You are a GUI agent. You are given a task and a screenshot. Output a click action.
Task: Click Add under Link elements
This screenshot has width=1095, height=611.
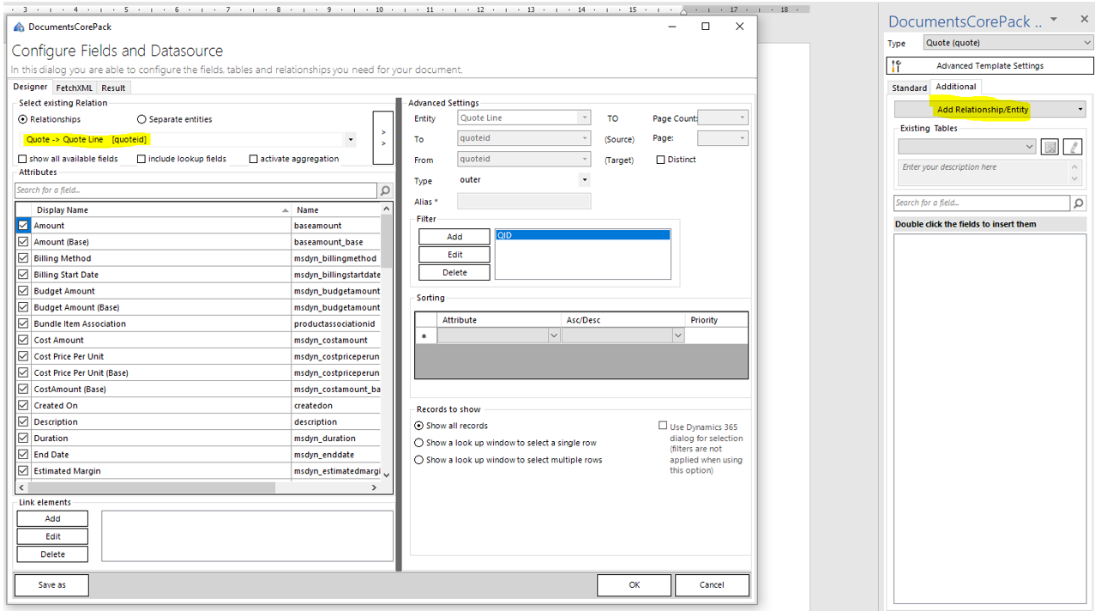click(52, 518)
